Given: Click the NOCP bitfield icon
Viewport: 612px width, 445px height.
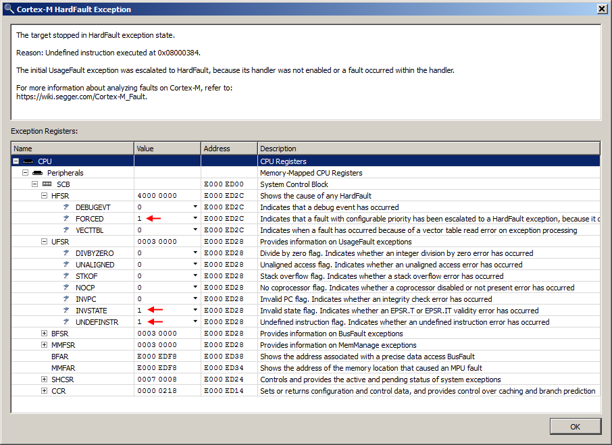Looking at the screenshot, I should 66,287.
